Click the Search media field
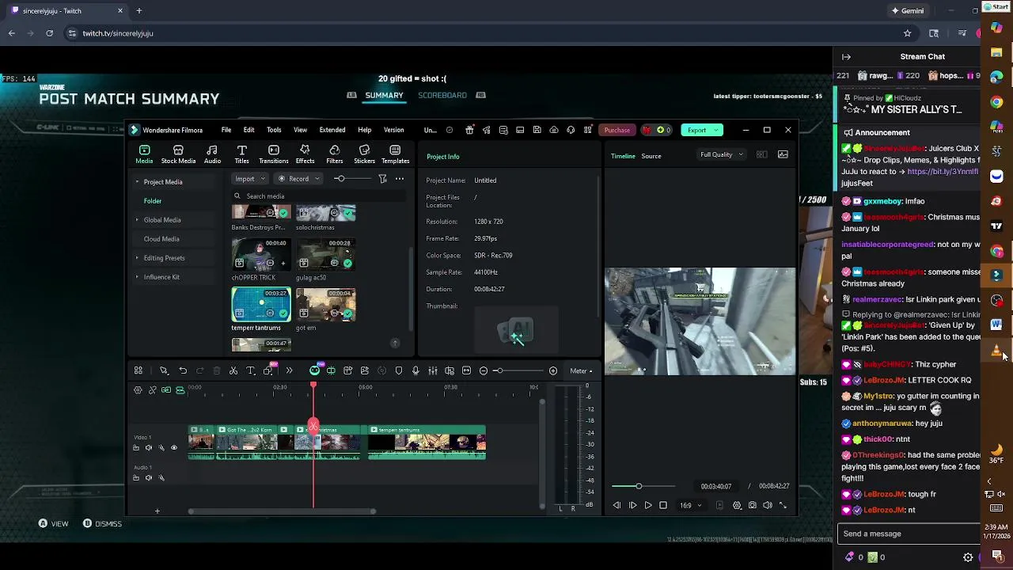1013x570 pixels. (x=317, y=196)
